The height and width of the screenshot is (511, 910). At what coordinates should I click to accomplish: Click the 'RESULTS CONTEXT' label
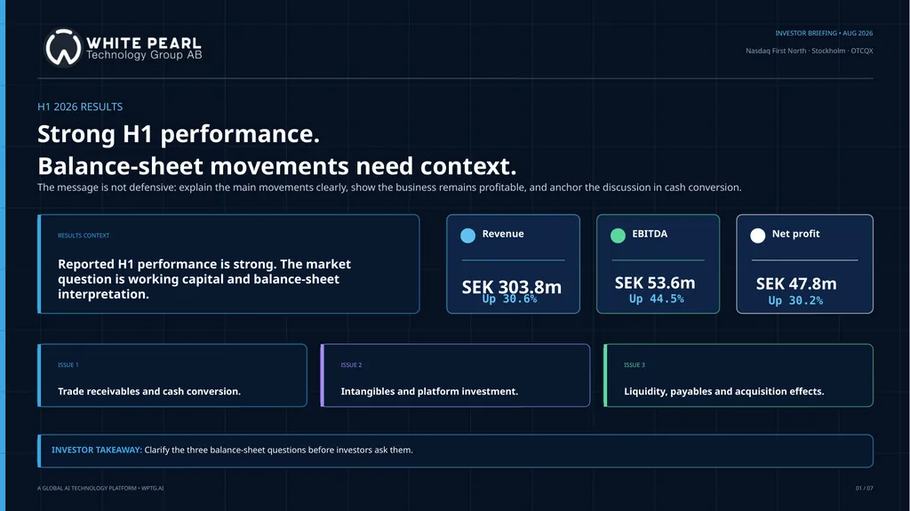click(x=84, y=236)
